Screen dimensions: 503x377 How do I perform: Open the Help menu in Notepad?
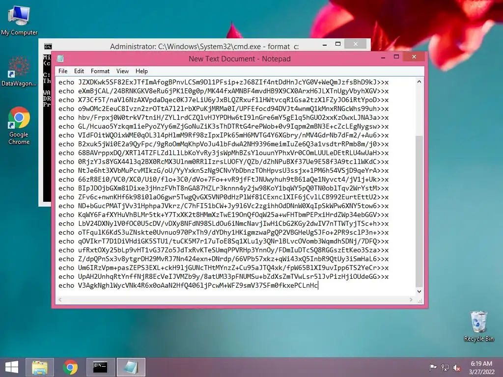coord(141,71)
